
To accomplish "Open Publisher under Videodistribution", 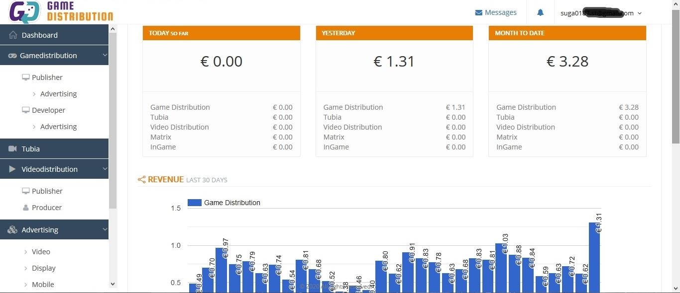I will [47, 191].
